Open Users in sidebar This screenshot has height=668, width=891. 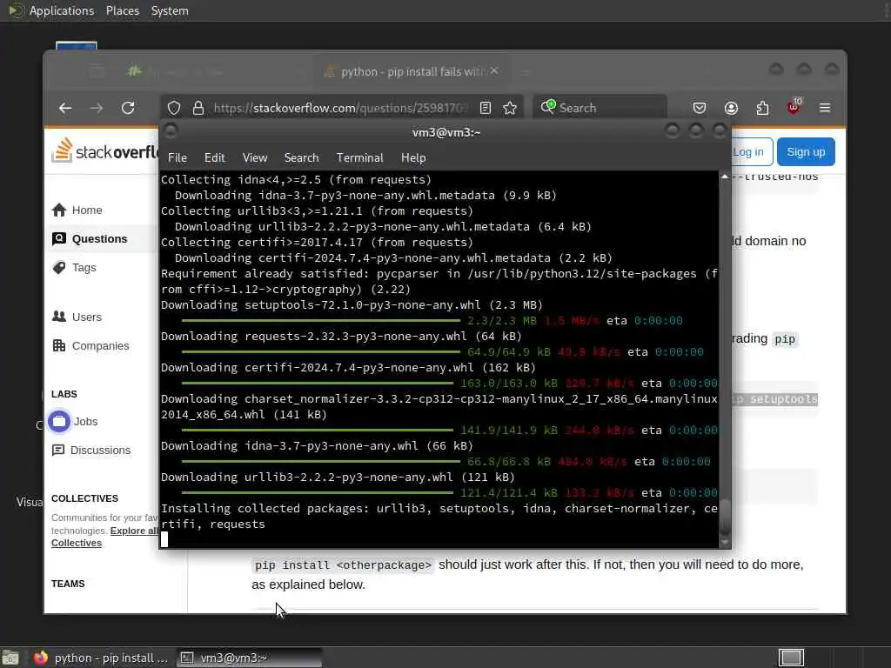[77, 317]
